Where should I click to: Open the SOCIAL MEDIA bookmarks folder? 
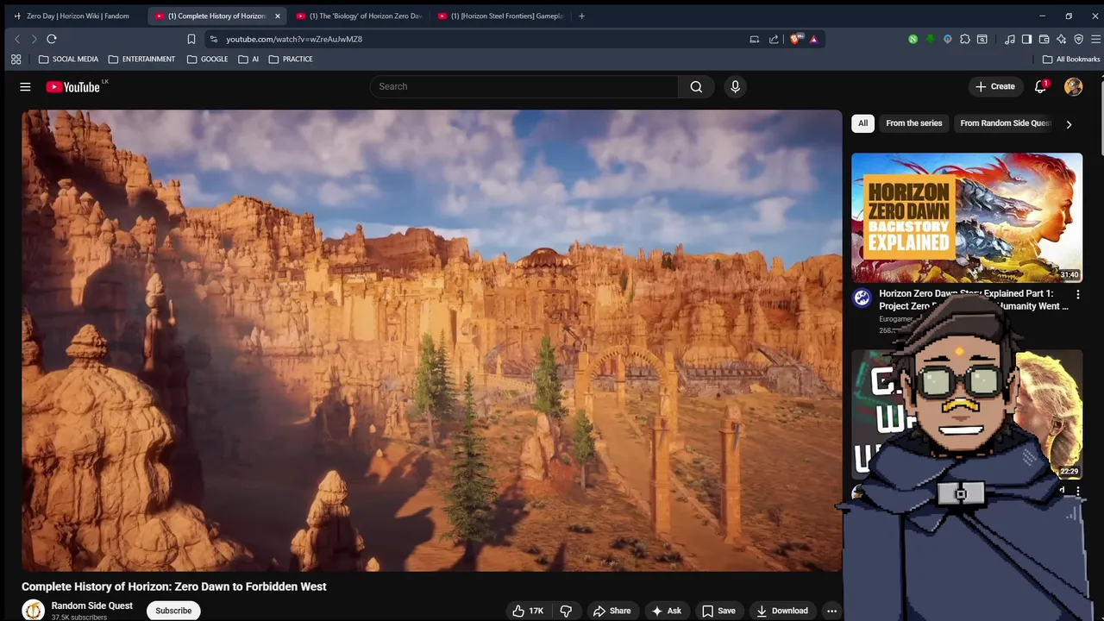(x=68, y=60)
